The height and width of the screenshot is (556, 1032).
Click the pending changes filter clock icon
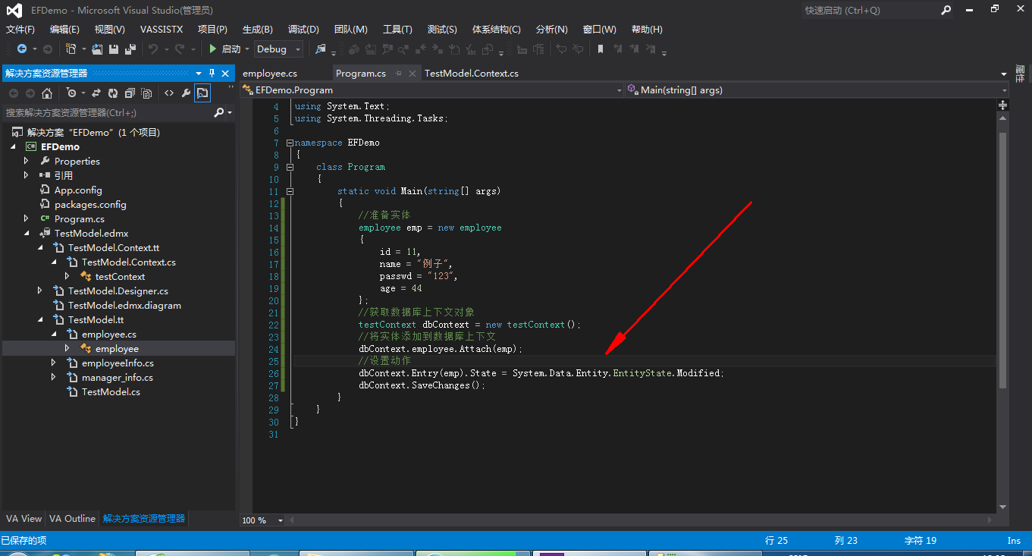click(71, 93)
